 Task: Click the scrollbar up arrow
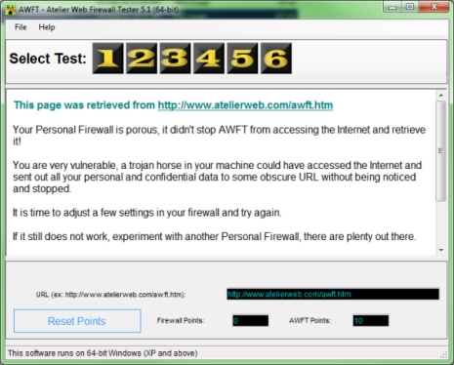441,96
